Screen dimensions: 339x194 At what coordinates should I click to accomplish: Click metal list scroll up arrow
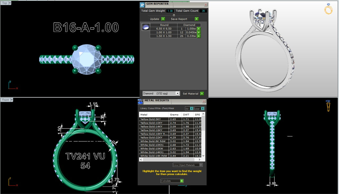[204, 114]
